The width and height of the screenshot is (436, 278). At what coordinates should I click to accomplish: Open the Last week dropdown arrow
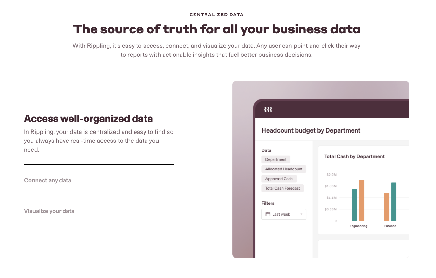(301, 214)
